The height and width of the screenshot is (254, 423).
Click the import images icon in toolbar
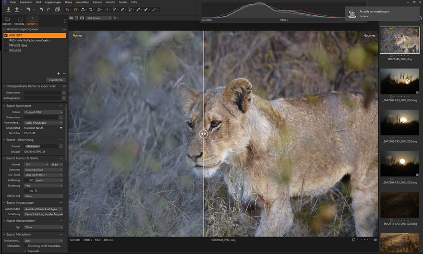pos(8,9)
